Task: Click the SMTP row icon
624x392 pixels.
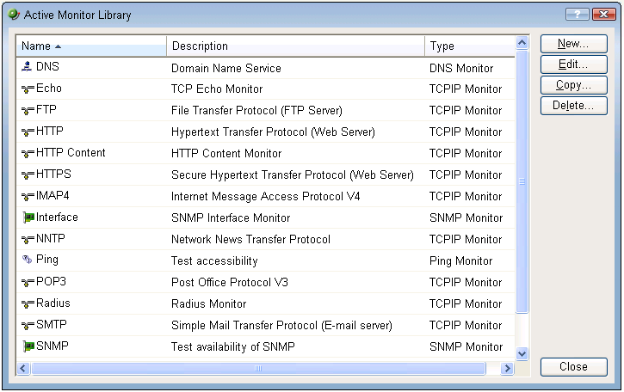Action: 28,325
